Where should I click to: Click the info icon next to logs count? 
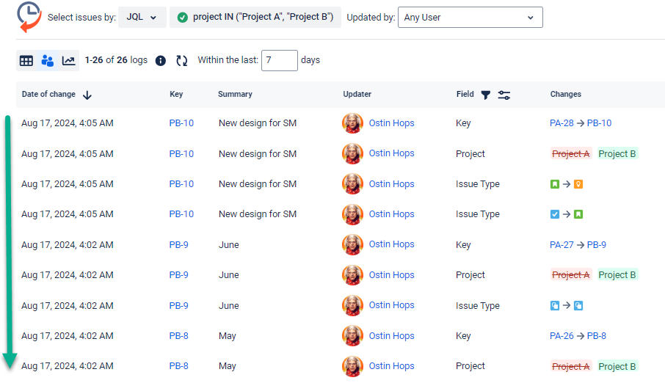click(x=161, y=61)
